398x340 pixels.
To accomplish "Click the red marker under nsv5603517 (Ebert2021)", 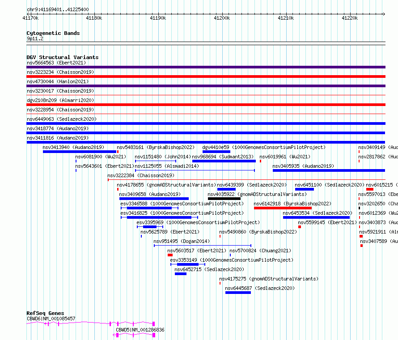I will pyautogui.click(x=170, y=255).
